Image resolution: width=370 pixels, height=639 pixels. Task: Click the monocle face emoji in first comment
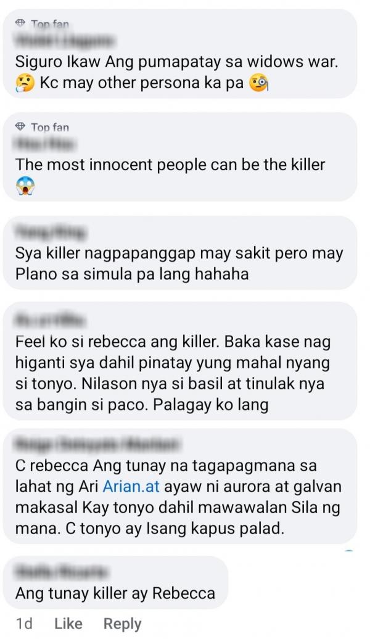click(258, 83)
